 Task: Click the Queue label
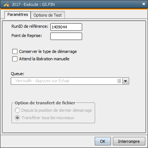[17, 74]
